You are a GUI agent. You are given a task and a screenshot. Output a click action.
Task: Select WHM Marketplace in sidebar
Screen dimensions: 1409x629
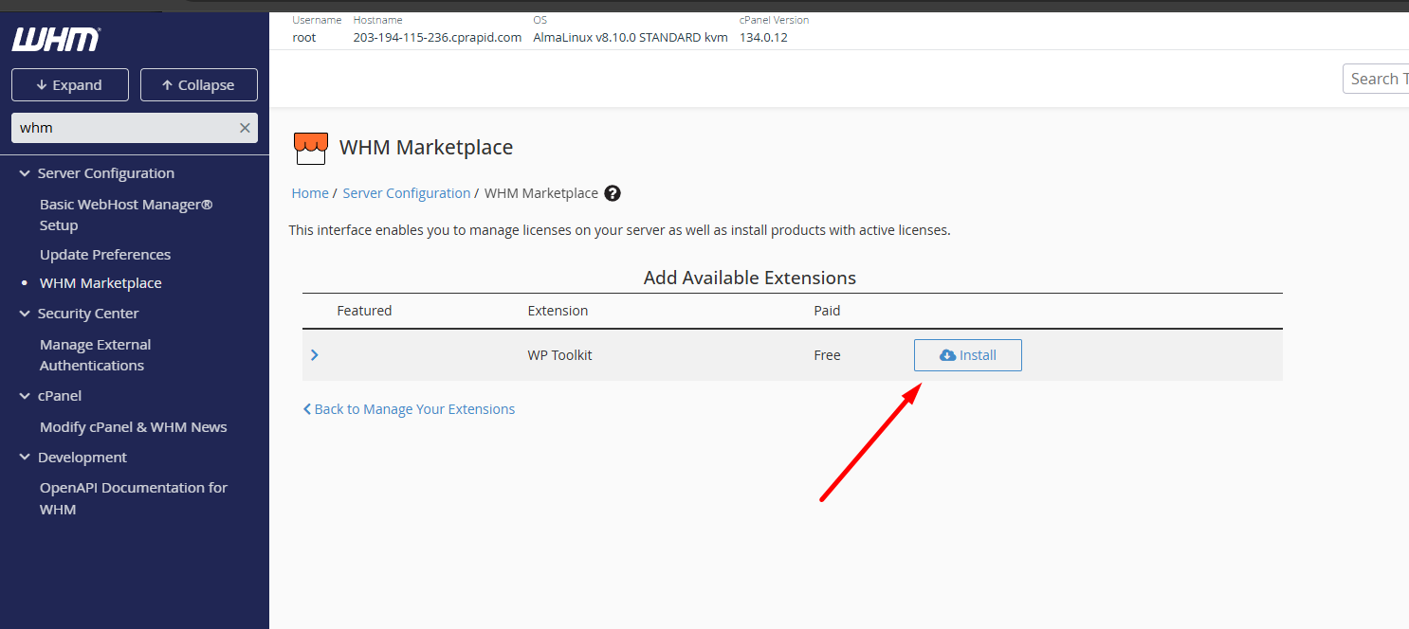pyautogui.click(x=101, y=283)
